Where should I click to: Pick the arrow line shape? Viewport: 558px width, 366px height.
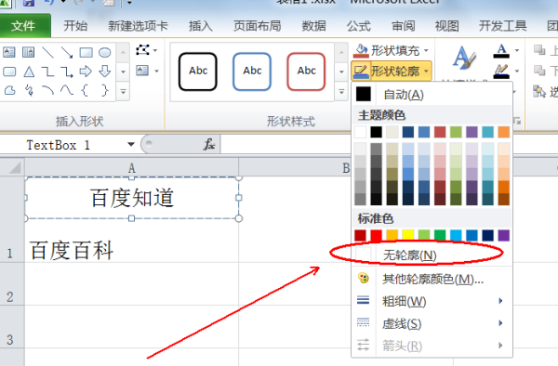click(67, 52)
